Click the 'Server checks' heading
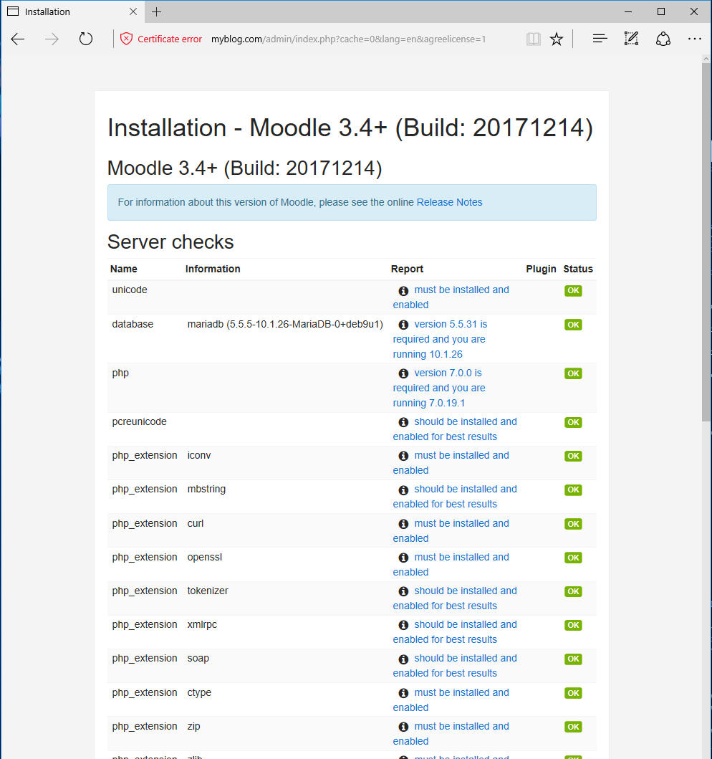Viewport: 712px width, 759px height. [170, 242]
